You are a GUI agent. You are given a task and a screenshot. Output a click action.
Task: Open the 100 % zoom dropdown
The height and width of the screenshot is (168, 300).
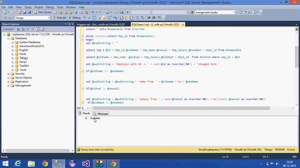[x=88, y=108]
